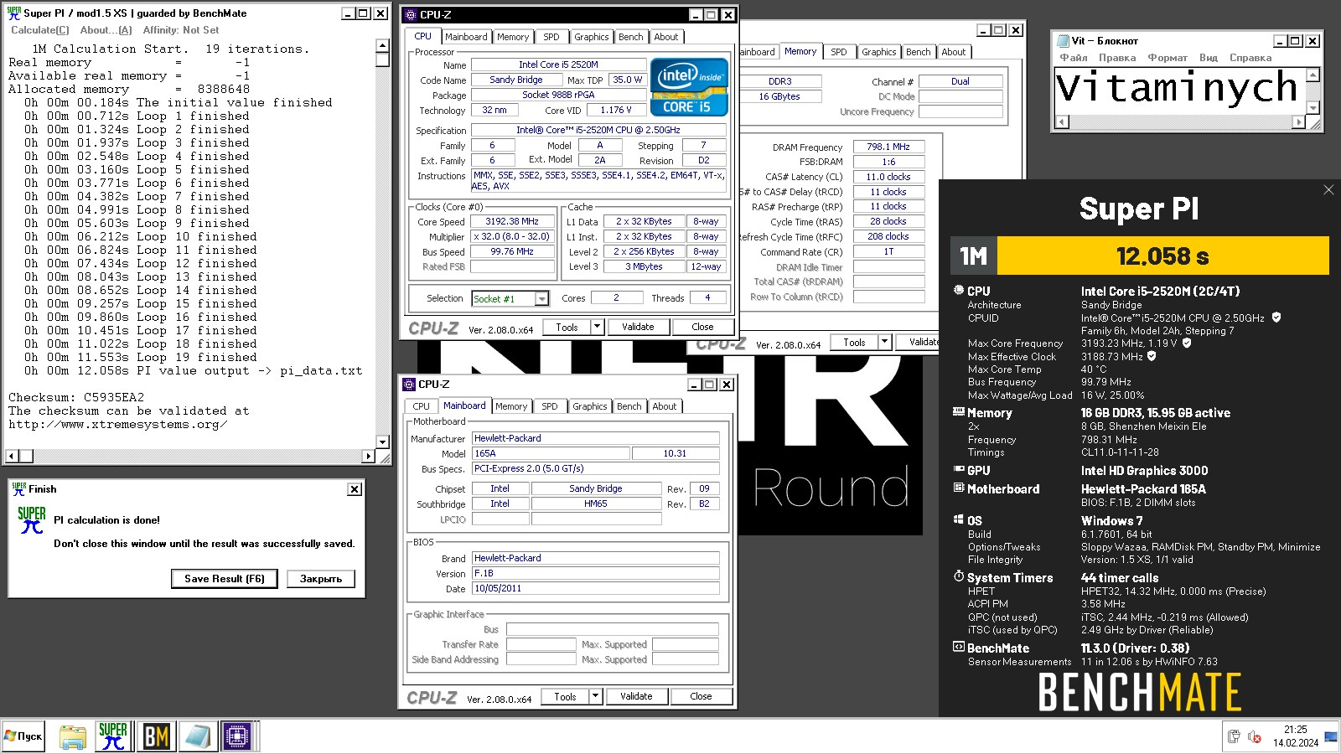The height and width of the screenshot is (754, 1341).
Task: Click Validate in the CPU tab window
Action: coord(638,327)
